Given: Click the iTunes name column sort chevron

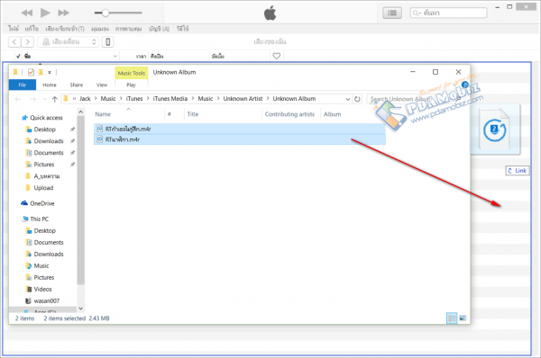Looking at the screenshot, I should coord(115,56).
